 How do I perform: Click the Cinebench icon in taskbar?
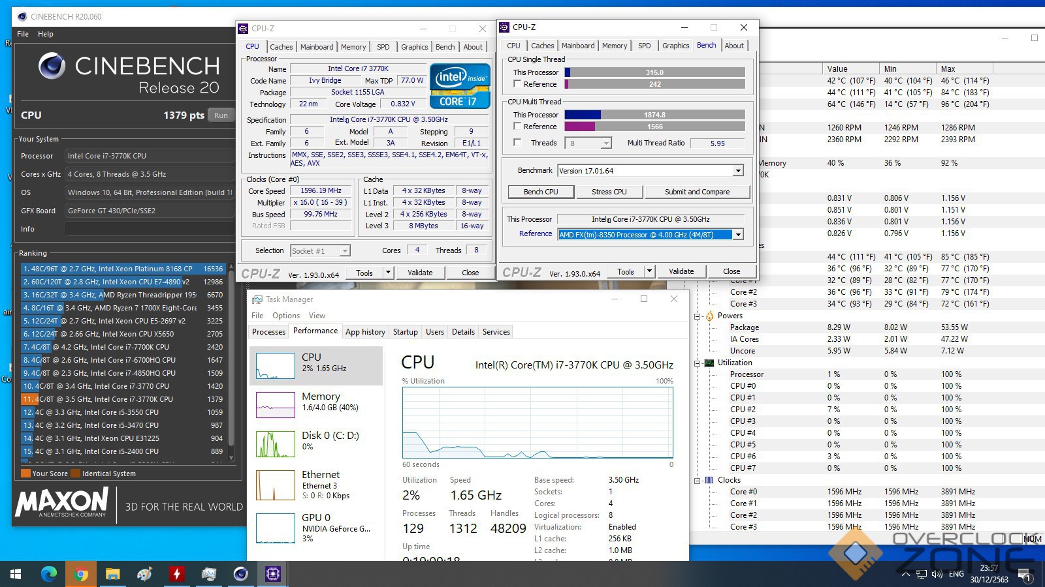coord(241,574)
